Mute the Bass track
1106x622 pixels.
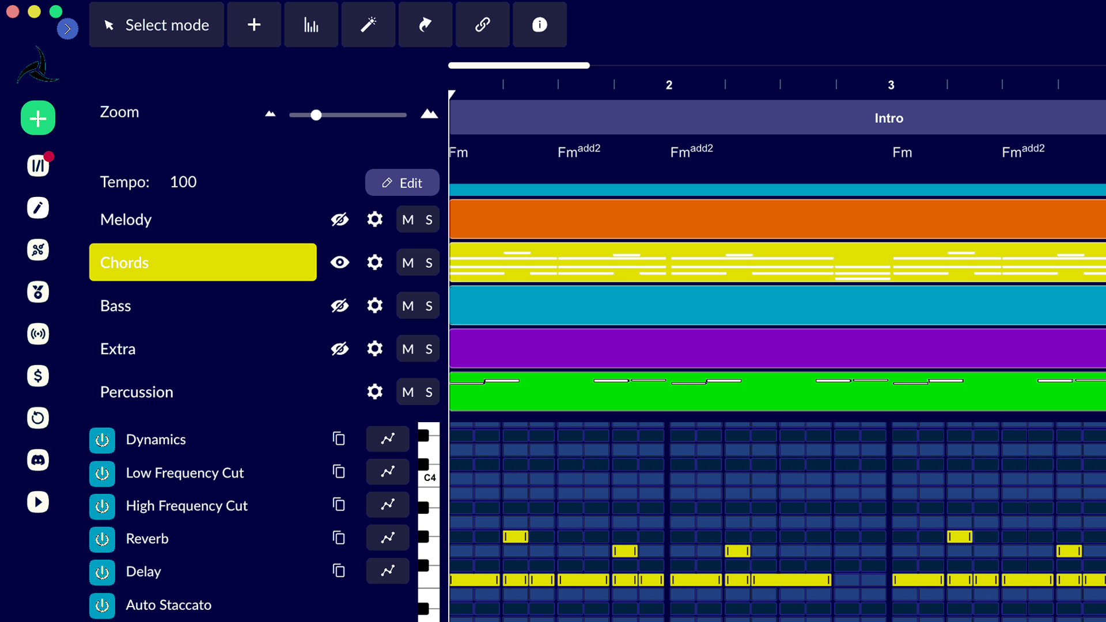click(x=408, y=306)
